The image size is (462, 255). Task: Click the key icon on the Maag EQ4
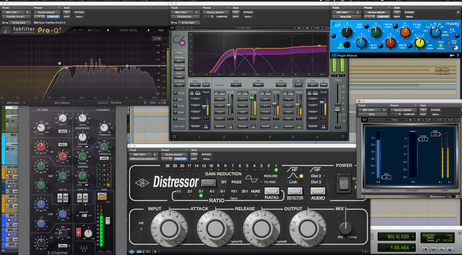click(452, 55)
